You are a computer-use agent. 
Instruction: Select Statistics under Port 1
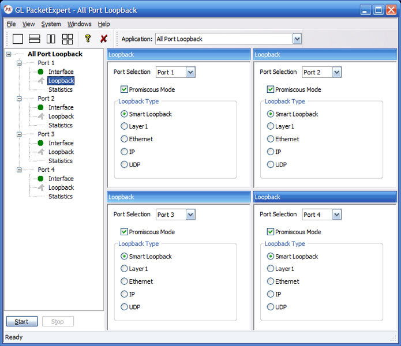61,90
